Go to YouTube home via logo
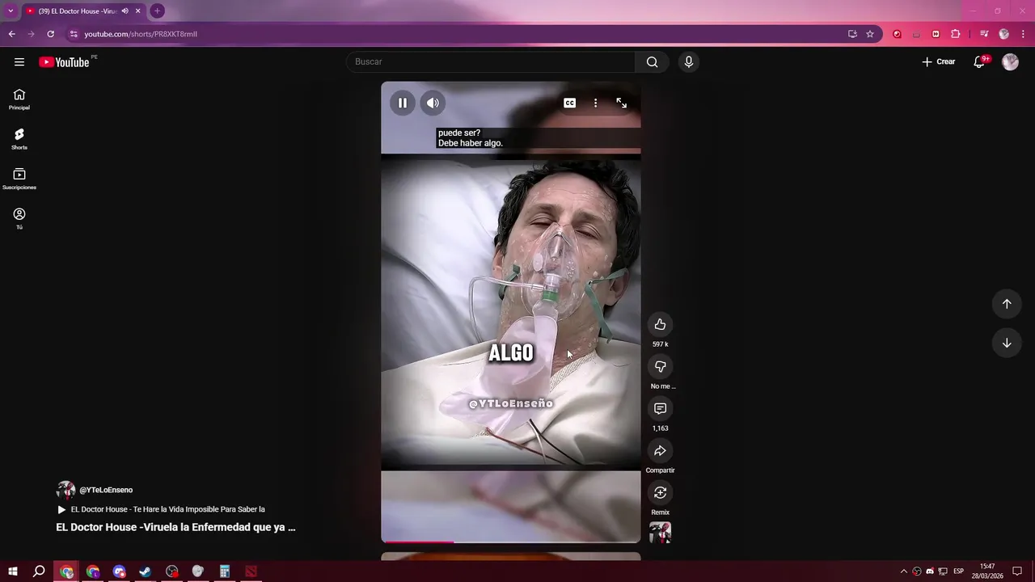This screenshot has height=582, width=1035. coord(64,62)
